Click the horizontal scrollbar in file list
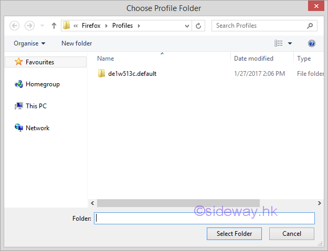 click(x=178, y=203)
